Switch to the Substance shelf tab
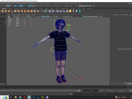The image size is (132, 99). 73,9
